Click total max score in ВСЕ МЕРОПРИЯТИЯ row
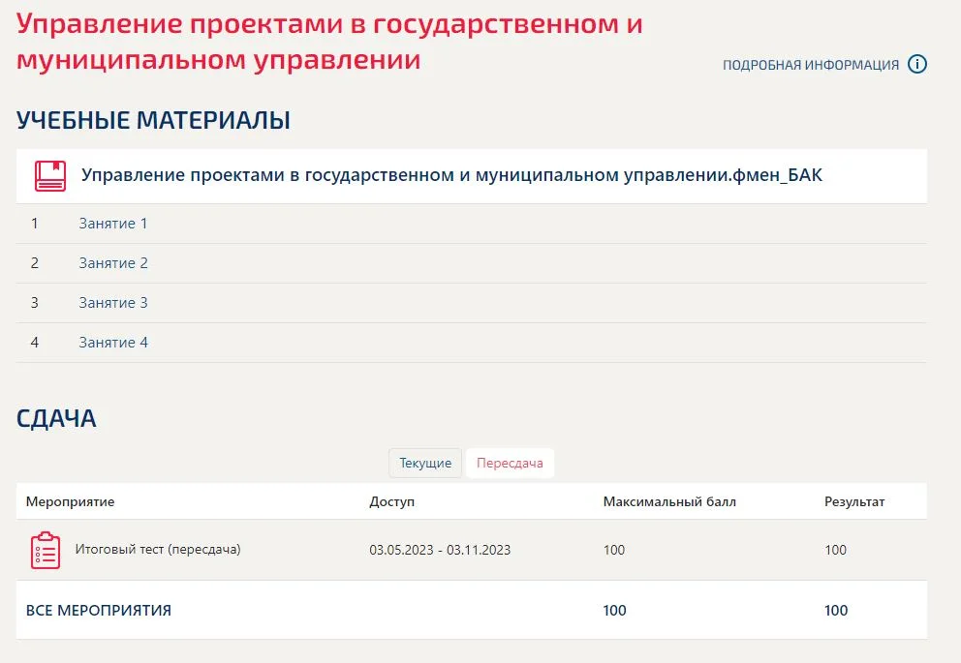 coord(615,611)
